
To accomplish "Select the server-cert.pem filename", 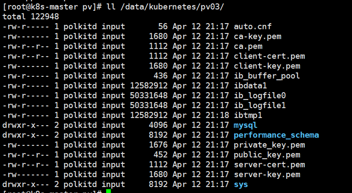I will (x=269, y=165).
